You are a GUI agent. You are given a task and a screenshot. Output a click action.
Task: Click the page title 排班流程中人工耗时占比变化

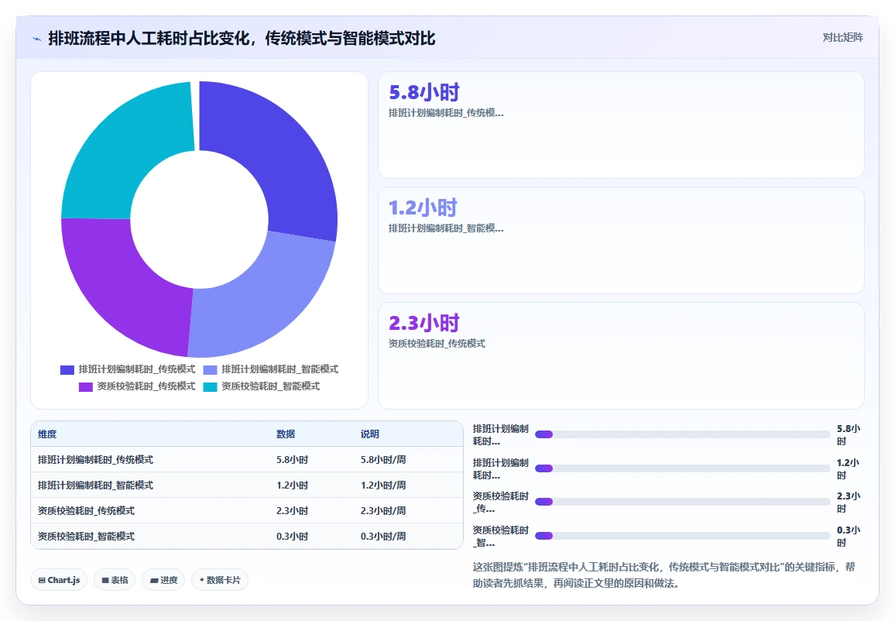click(x=242, y=38)
